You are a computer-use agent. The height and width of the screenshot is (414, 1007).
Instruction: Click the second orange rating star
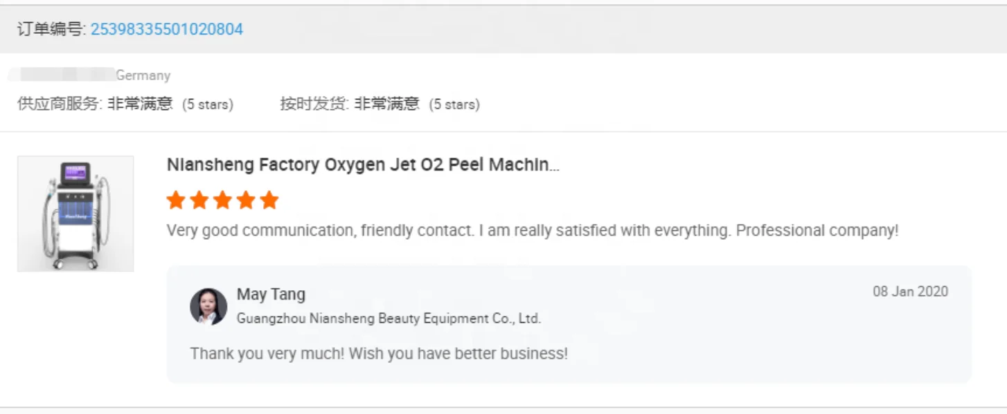(x=199, y=200)
